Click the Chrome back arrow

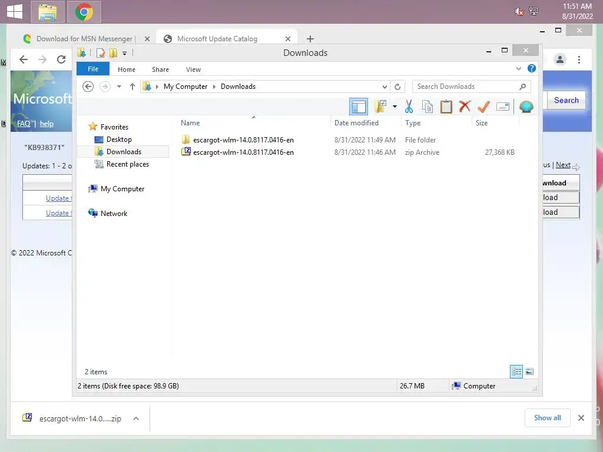pyautogui.click(x=24, y=59)
